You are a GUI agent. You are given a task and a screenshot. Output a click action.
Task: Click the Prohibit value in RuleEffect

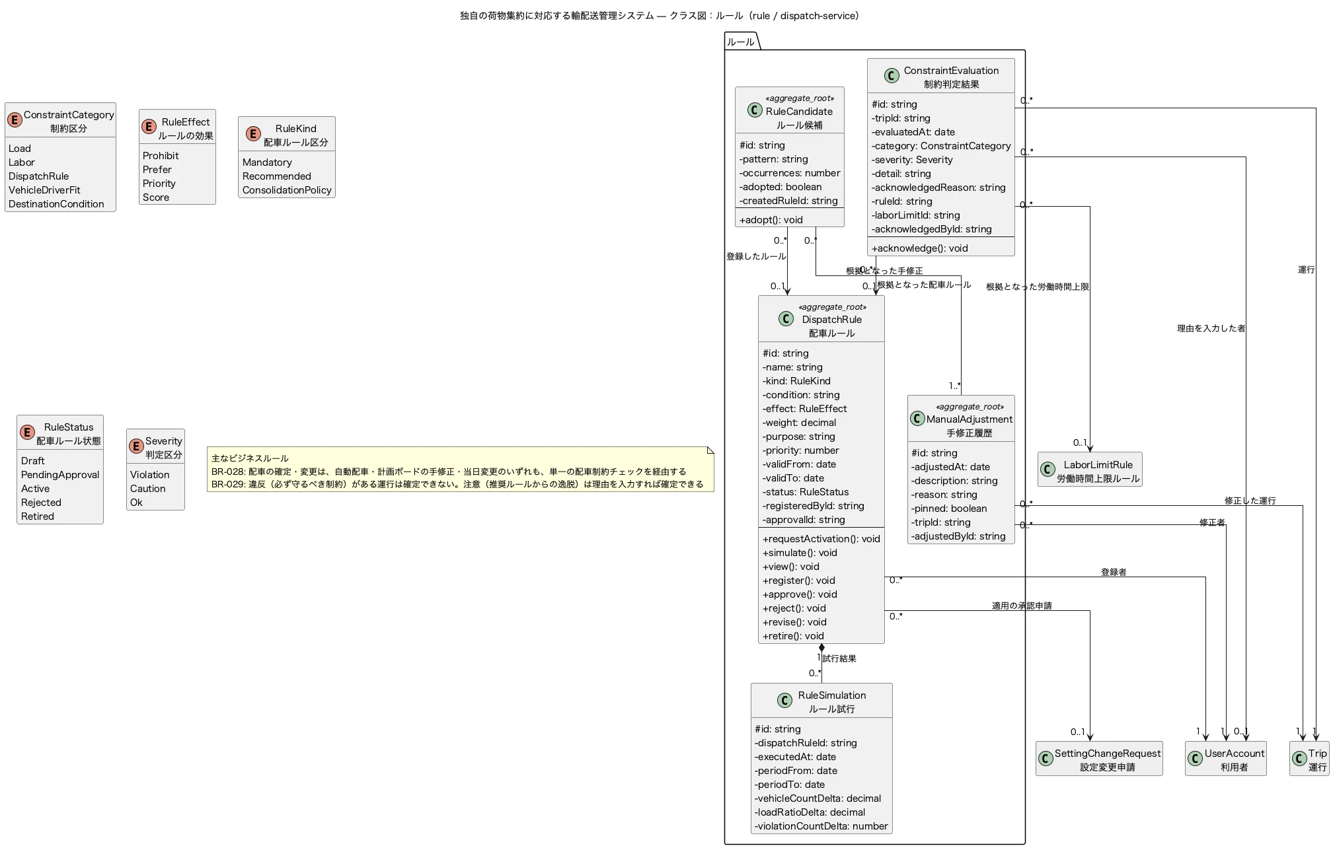coord(161,156)
